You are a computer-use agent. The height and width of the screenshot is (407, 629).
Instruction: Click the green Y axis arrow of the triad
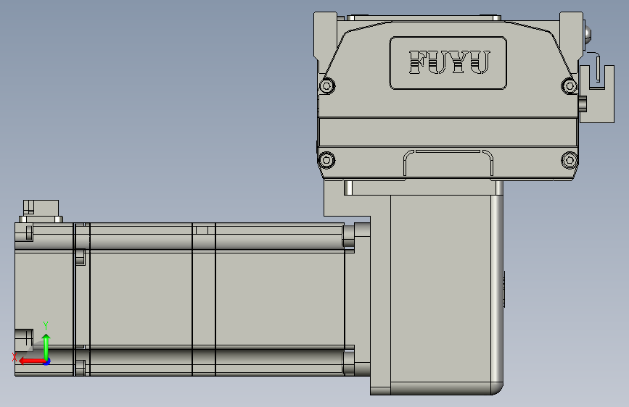(46, 346)
